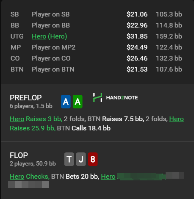Select the red 8 flop card

pos(93,159)
